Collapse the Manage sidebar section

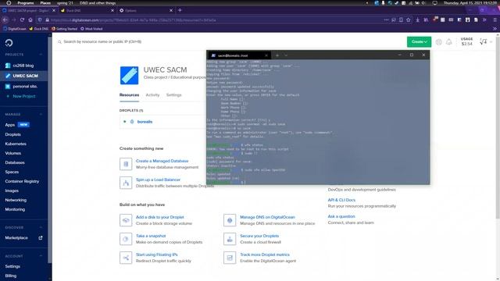(41, 114)
